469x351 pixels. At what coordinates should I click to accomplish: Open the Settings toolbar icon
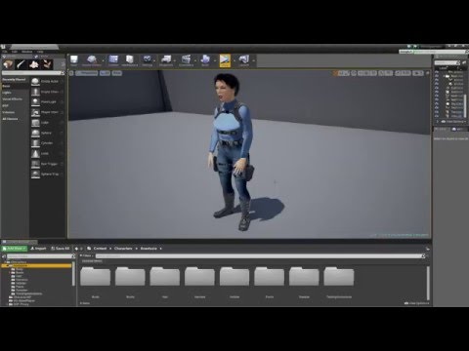point(148,59)
